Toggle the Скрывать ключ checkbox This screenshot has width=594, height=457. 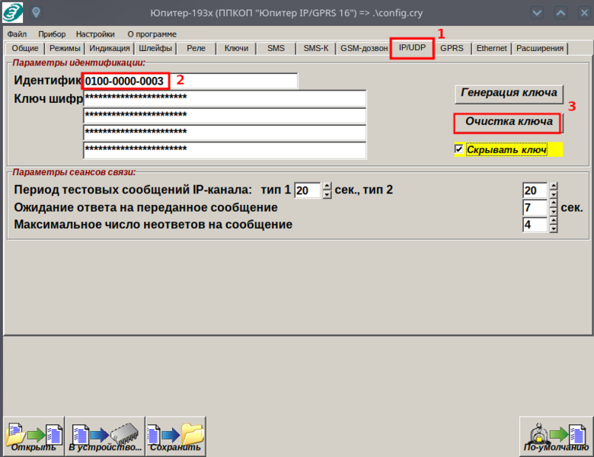[x=459, y=149]
